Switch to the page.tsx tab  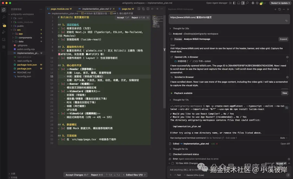(126, 9)
